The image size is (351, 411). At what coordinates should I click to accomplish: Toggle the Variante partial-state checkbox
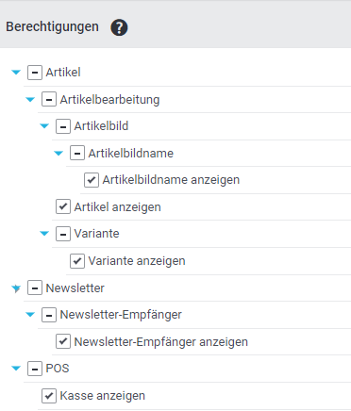pyautogui.click(x=63, y=234)
